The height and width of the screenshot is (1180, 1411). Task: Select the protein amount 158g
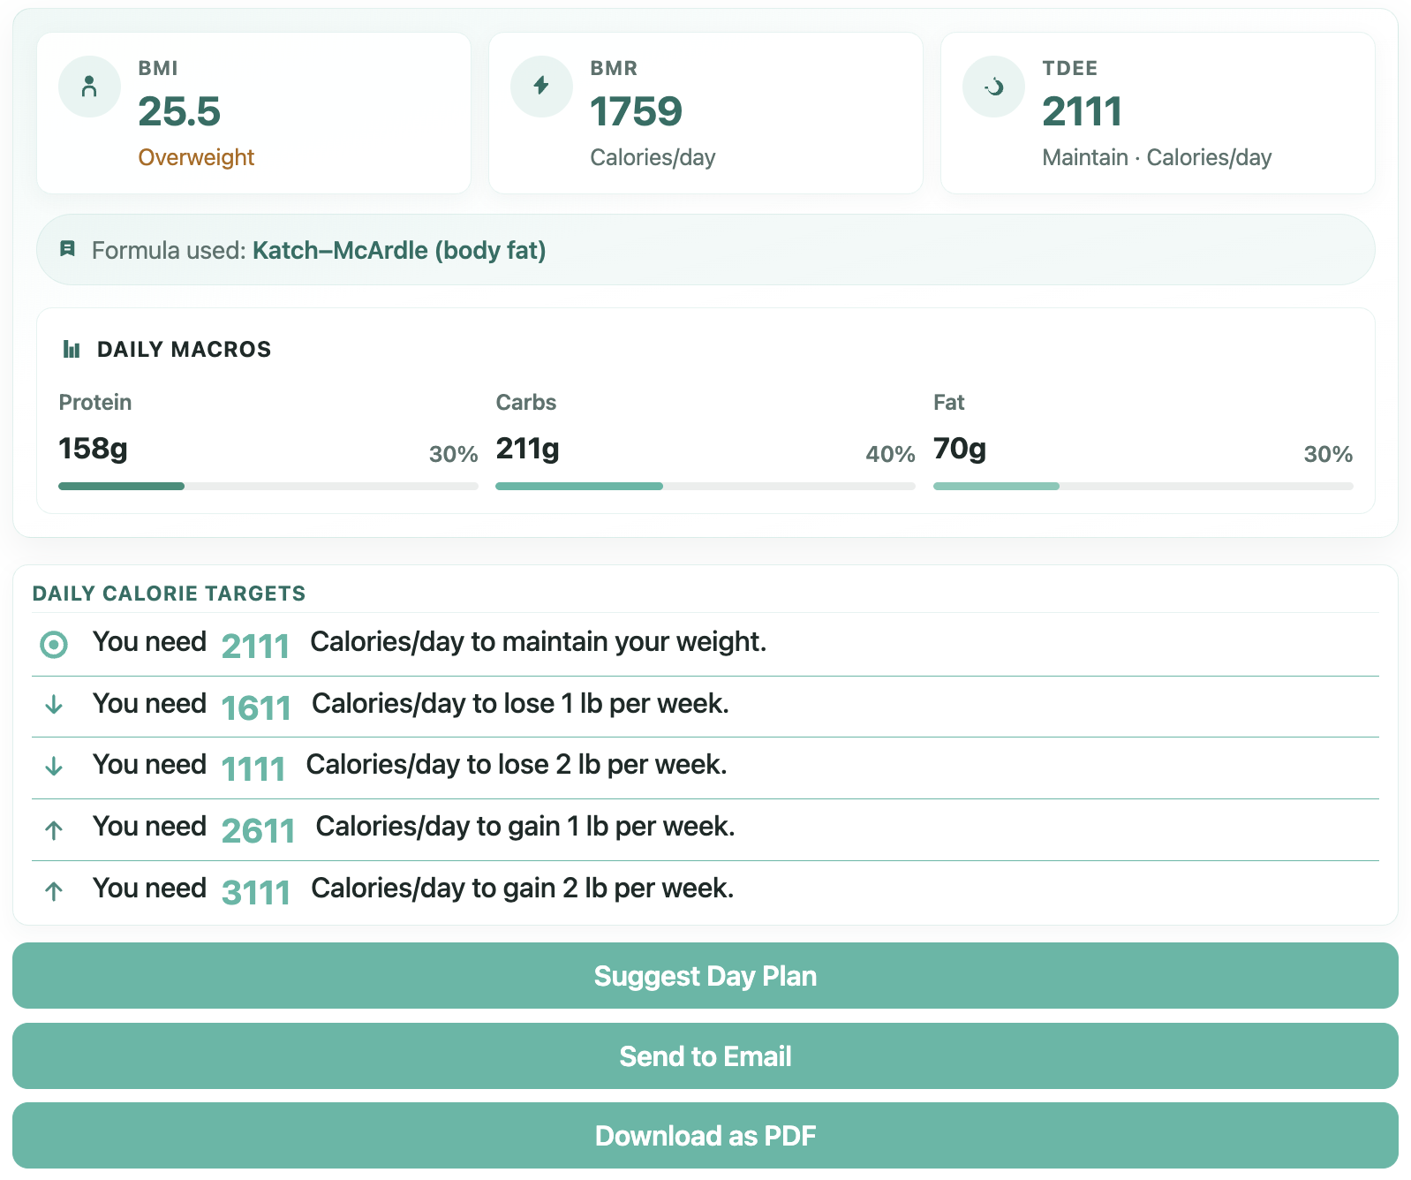(93, 449)
